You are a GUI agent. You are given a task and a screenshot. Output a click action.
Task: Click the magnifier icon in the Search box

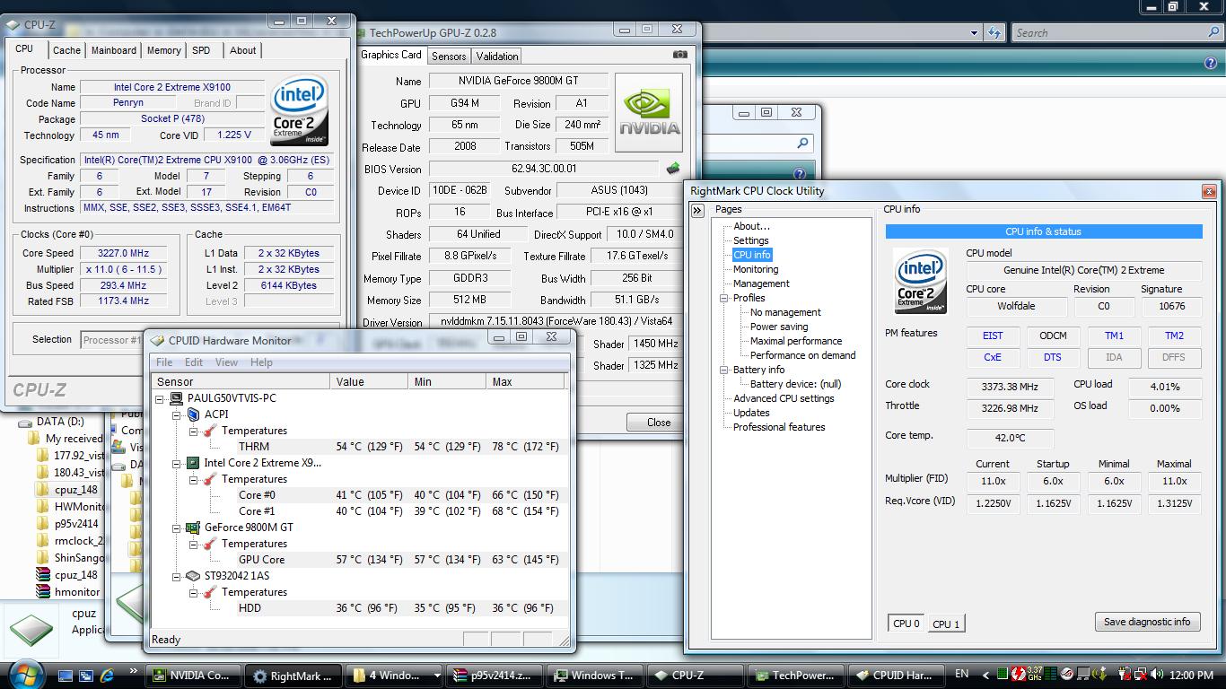[x=1214, y=33]
